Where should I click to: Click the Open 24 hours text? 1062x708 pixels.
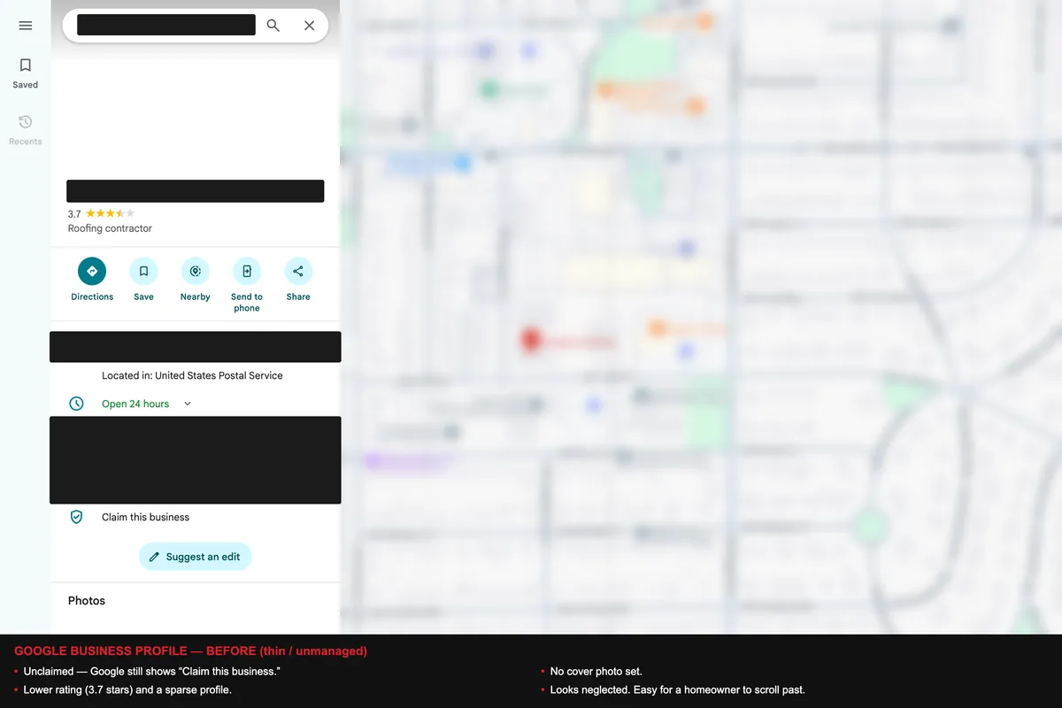tap(135, 404)
